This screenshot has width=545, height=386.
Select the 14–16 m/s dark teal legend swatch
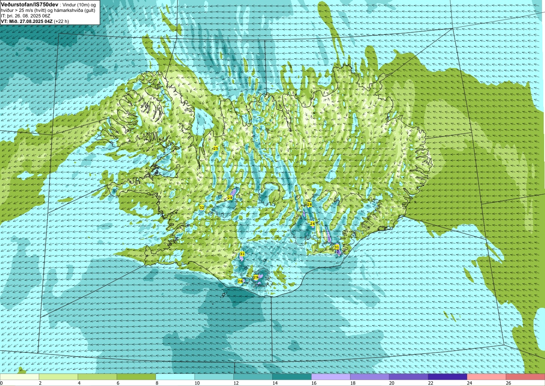coord(292,377)
